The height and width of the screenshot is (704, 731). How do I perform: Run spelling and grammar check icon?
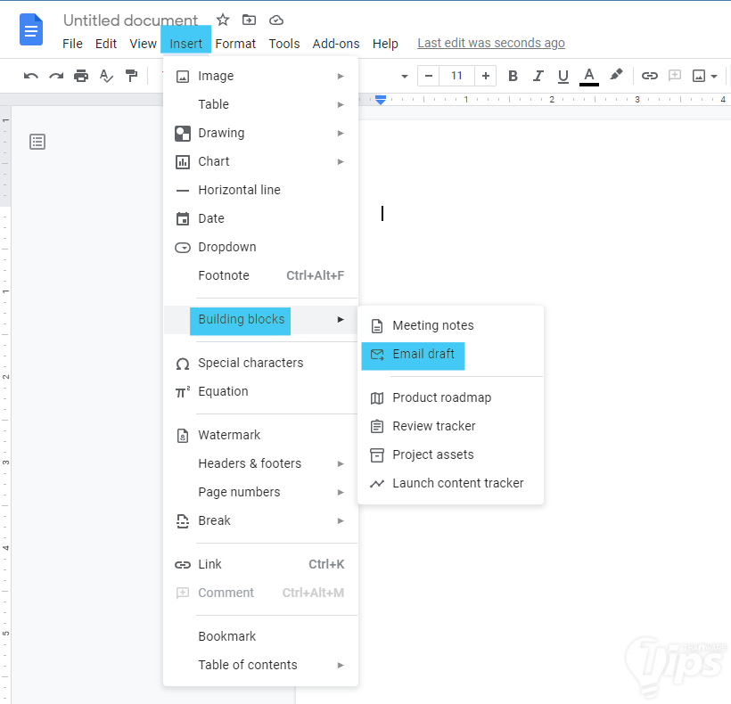coord(106,76)
